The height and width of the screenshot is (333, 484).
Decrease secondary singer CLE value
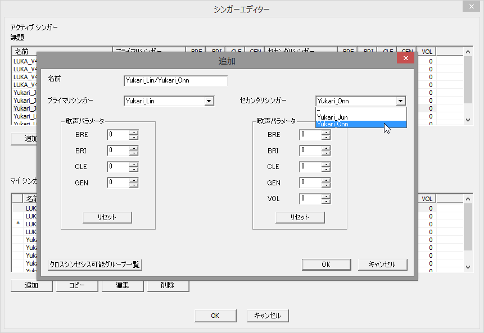pos(326,169)
